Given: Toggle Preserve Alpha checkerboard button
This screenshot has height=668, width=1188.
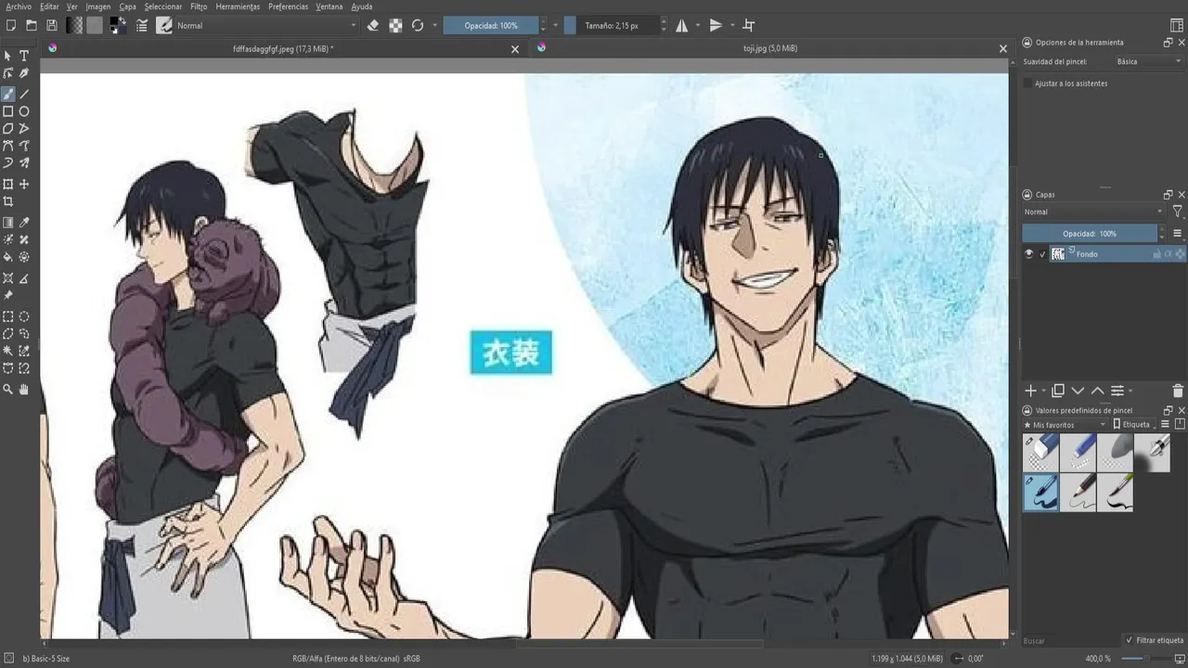Looking at the screenshot, I should [395, 25].
